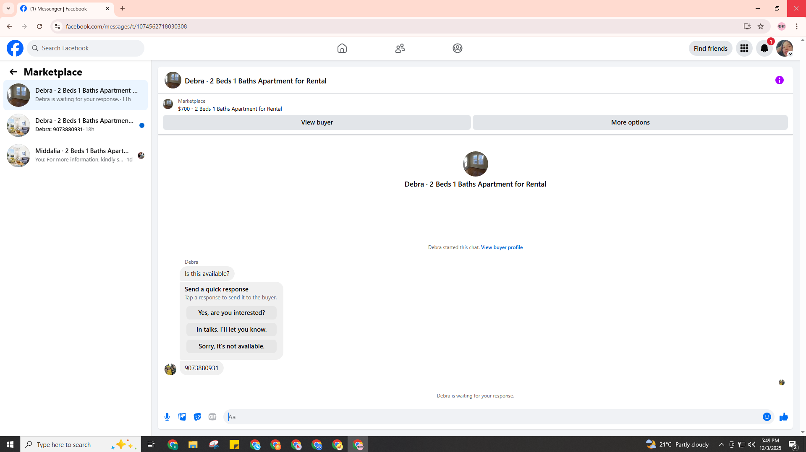Open the Groups icon in top navigation

click(458, 48)
